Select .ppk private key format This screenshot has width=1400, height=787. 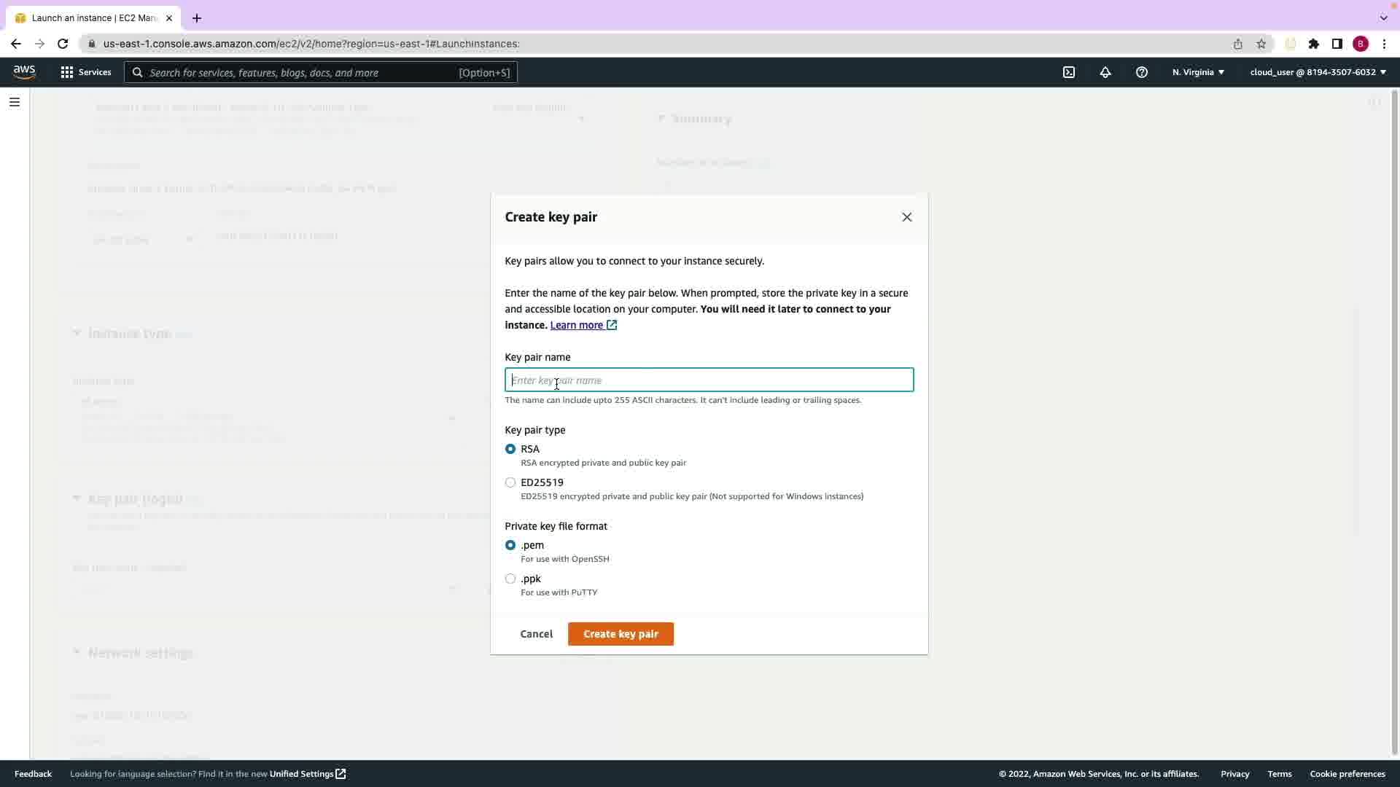[x=510, y=579]
